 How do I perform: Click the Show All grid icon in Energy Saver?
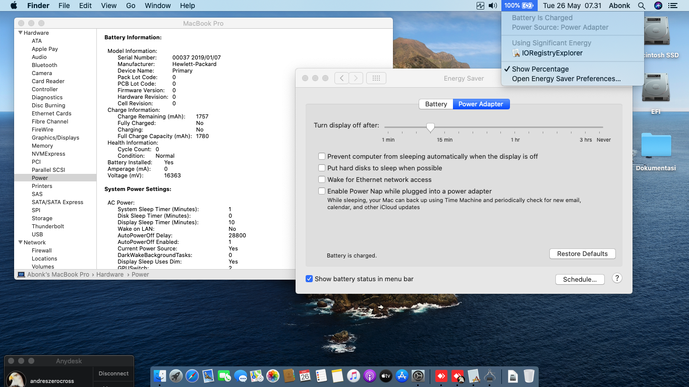pos(376,78)
